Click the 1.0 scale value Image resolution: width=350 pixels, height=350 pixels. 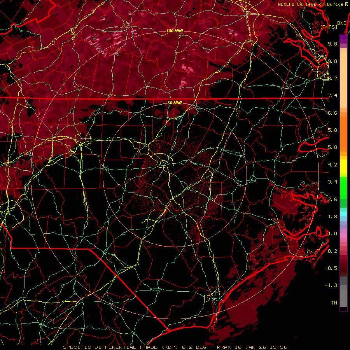pyautogui.click(x=332, y=234)
